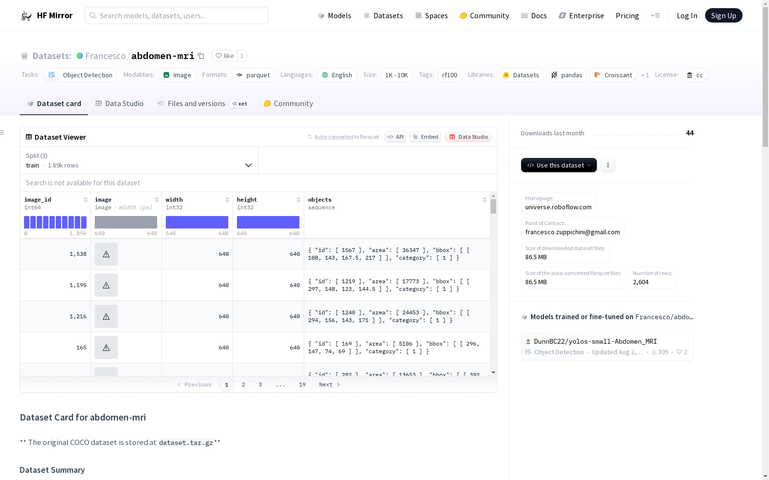Focus the search models, datasets, users field

[176, 15]
